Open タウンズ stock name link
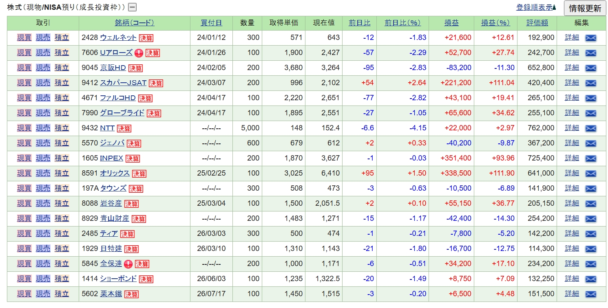Viewport: 608px width, 308px height. (113, 188)
